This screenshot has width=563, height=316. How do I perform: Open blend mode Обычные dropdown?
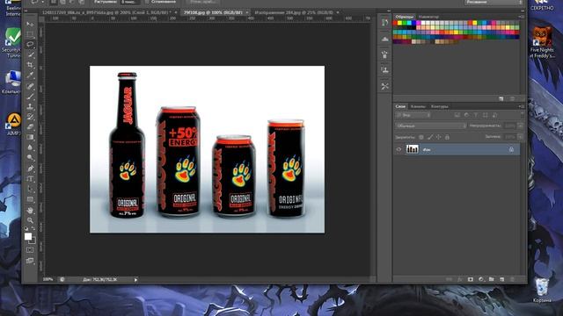(431, 126)
